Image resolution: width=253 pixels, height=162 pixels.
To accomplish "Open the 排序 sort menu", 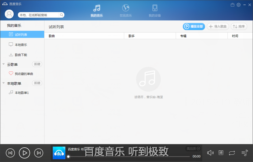I will pos(239,26).
